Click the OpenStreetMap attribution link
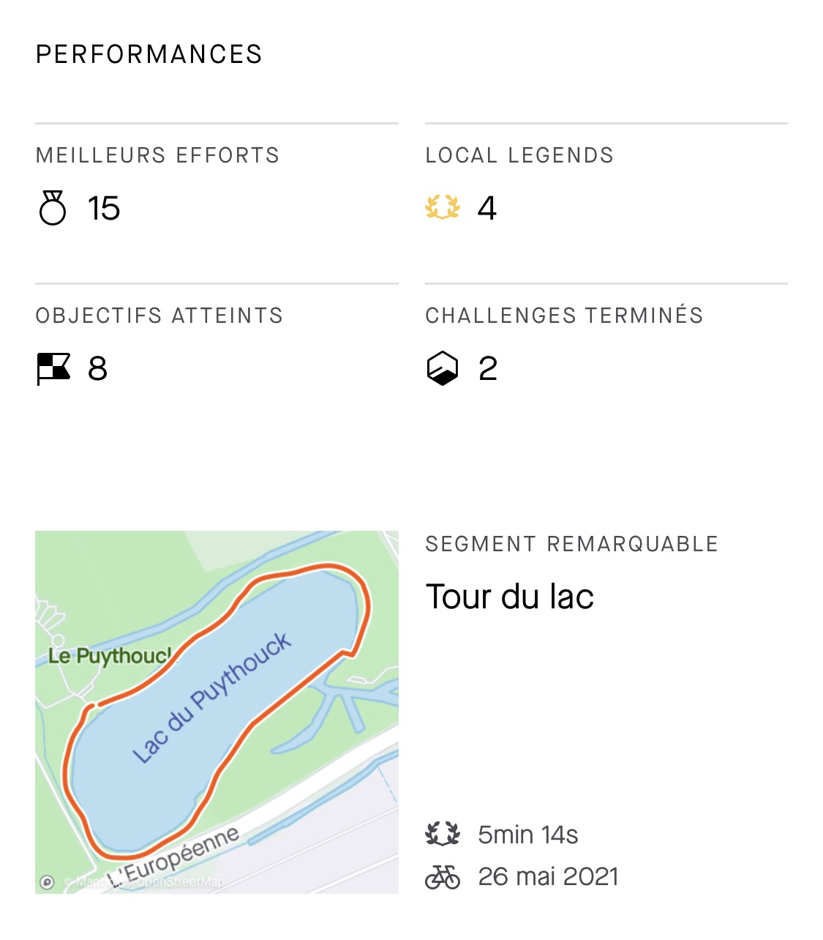This screenshot has width=823, height=940. coord(180,882)
